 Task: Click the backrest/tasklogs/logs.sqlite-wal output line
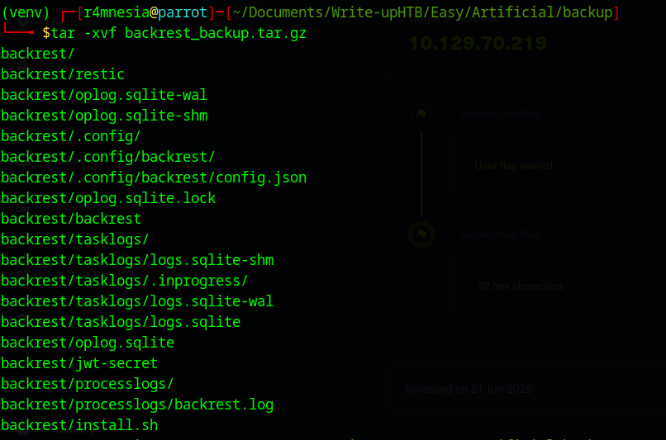[137, 301]
